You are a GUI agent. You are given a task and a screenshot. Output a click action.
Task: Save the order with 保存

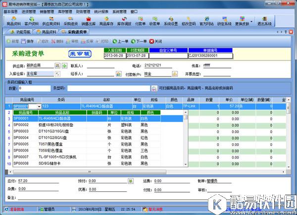click(x=28, y=41)
